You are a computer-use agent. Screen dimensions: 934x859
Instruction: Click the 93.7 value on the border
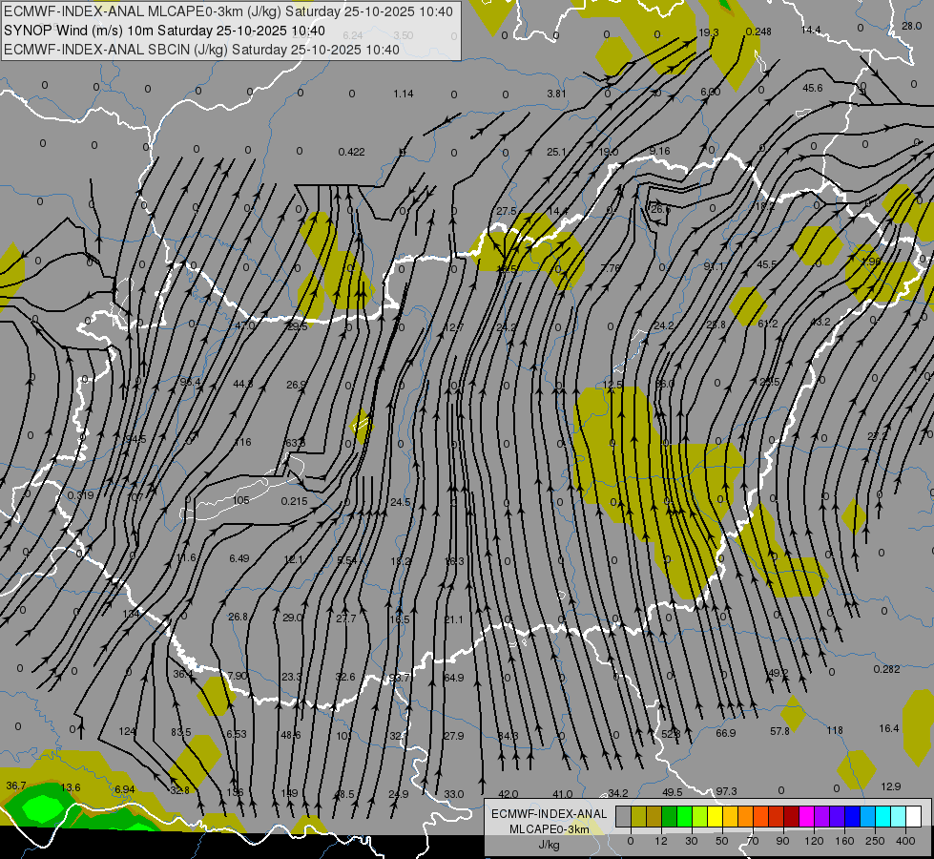click(399, 678)
